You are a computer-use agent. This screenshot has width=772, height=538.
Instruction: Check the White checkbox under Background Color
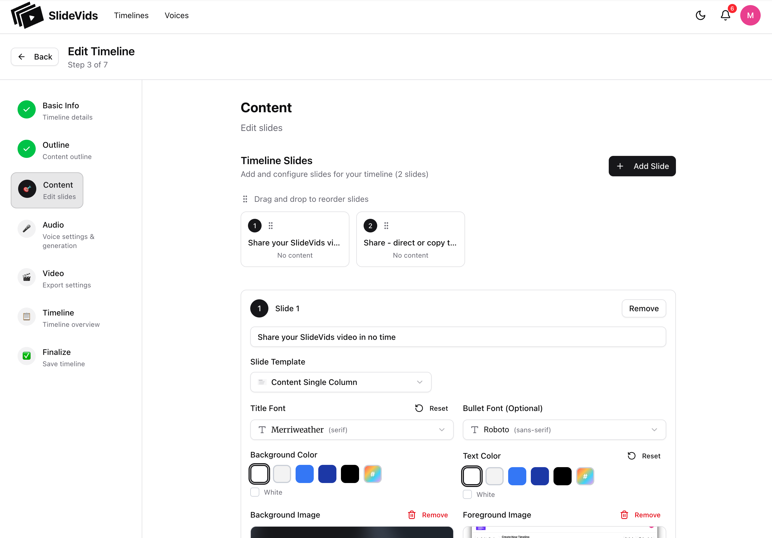(255, 492)
